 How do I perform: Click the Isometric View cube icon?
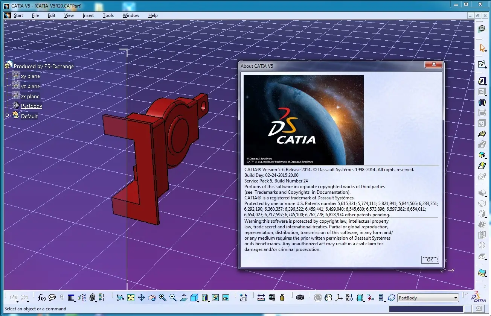tap(194, 298)
